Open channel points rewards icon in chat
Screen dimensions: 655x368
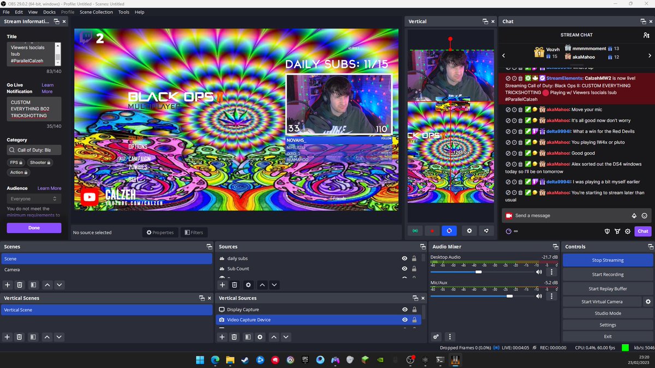point(509,231)
